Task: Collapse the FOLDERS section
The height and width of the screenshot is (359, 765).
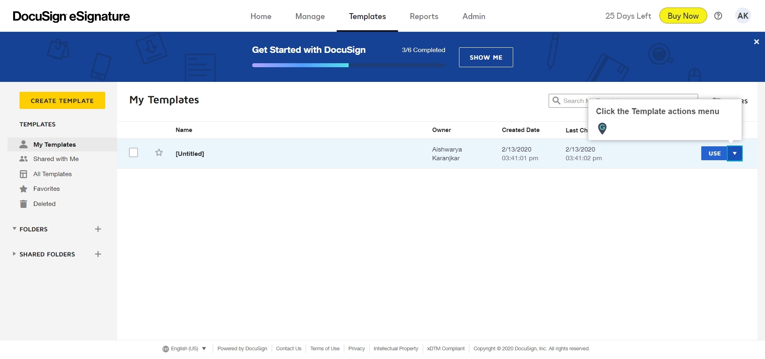Action: pyautogui.click(x=14, y=229)
